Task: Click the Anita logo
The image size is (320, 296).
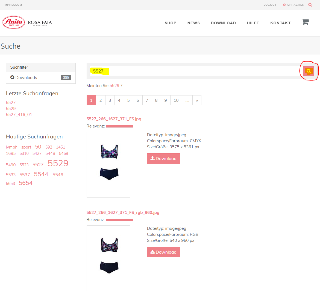Action: 14,22
